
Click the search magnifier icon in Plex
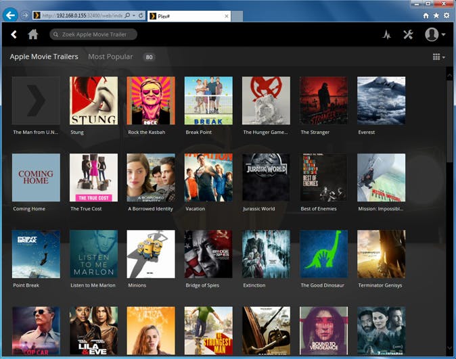[x=55, y=34]
